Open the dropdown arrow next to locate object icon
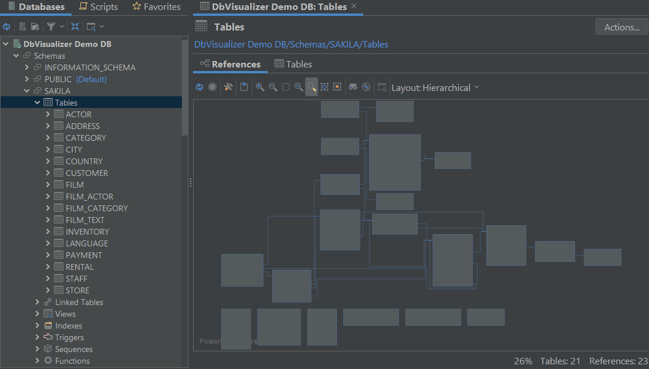The width and height of the screenshot is (649, 369). pyautogui.click(x=102, y=26)
